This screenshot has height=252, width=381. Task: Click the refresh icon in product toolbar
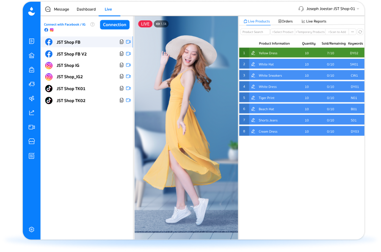click(x=360, y=32)
